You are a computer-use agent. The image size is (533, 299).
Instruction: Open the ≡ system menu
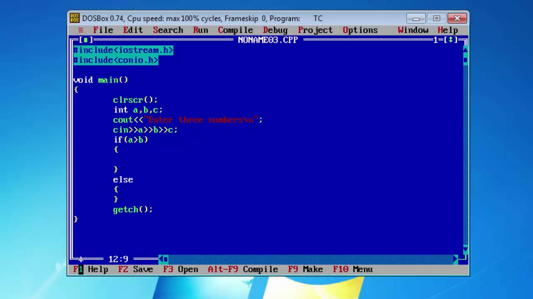[81, 30]
